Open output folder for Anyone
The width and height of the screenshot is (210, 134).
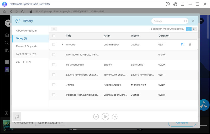click(x=182, y=45)
